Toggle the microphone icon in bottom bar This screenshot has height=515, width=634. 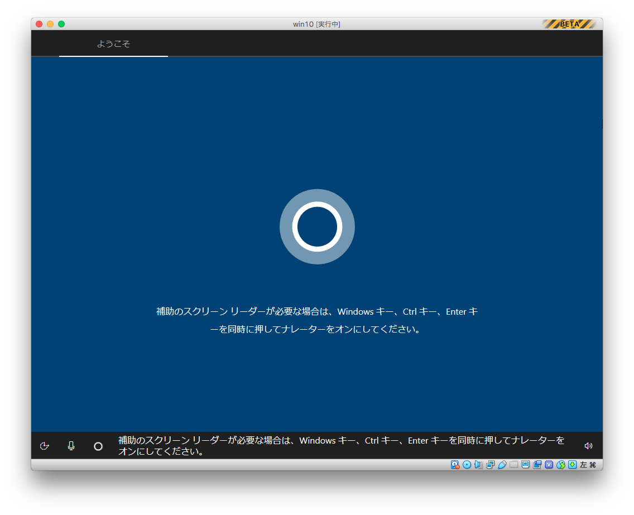[71, 446]
